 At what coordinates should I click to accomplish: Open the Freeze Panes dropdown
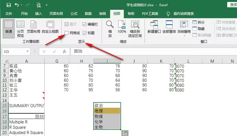click(x=184, y=29)
